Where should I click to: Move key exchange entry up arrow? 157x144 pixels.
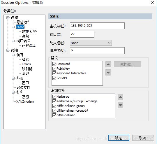pyautogui.click(x=120, y=97)
